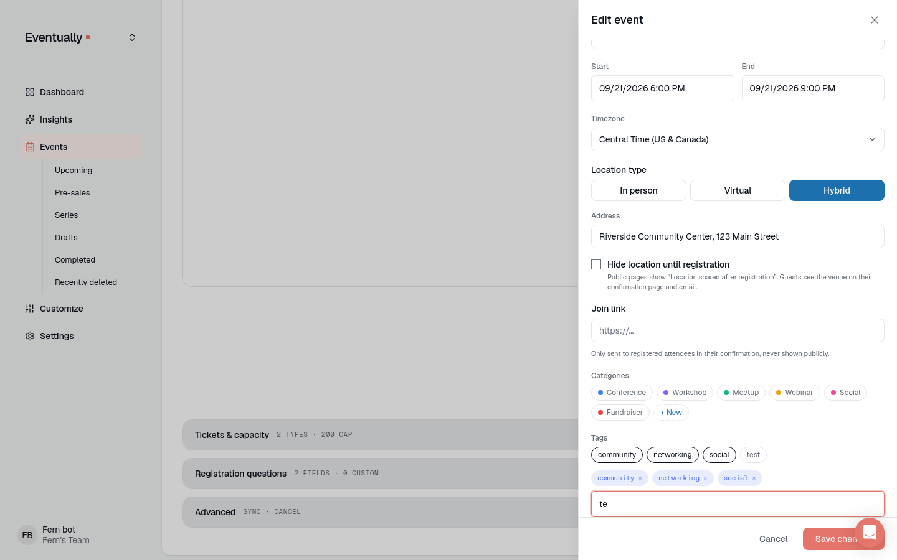Click the Dashboard grid icon
Viewport: 897px width, 560px height.
click(x=30, y=92)
